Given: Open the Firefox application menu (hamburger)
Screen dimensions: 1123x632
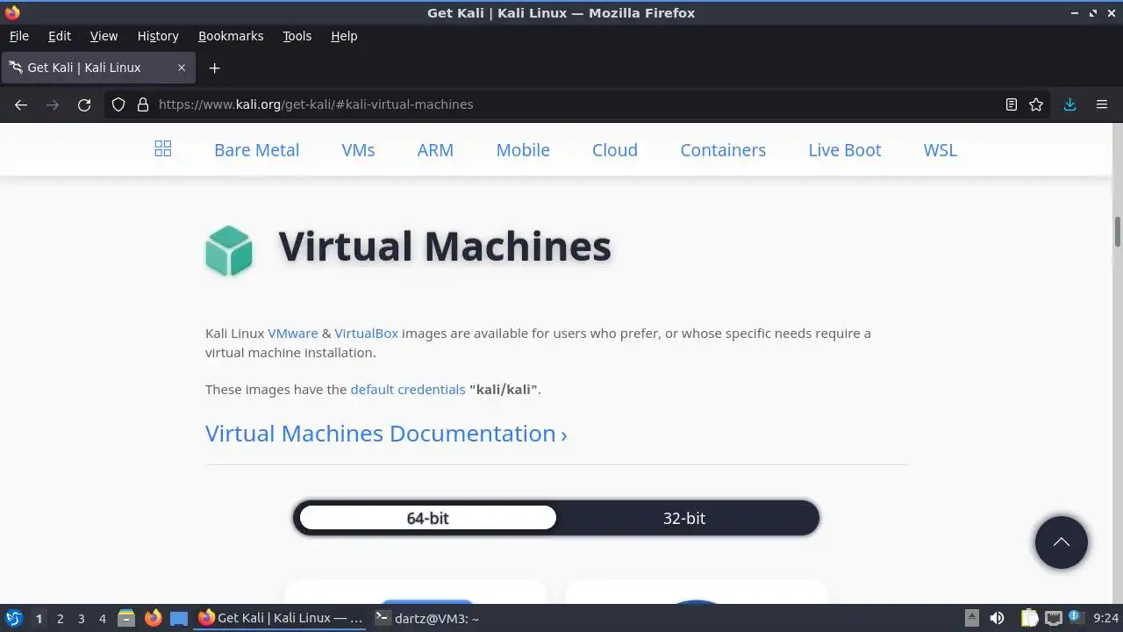Looking at the screenshot, I should [1102, 104].
